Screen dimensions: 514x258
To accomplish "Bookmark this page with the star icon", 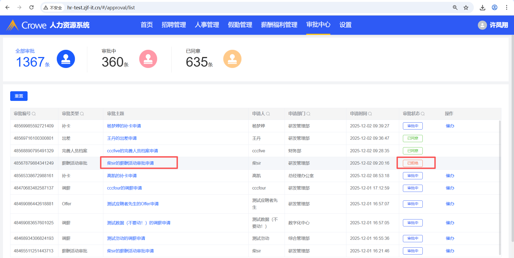I will (466, 7).
